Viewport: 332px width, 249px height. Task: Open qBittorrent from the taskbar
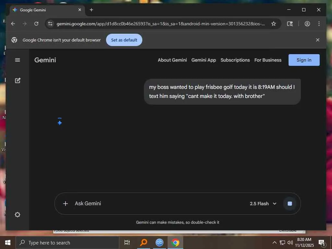point(160,243)
